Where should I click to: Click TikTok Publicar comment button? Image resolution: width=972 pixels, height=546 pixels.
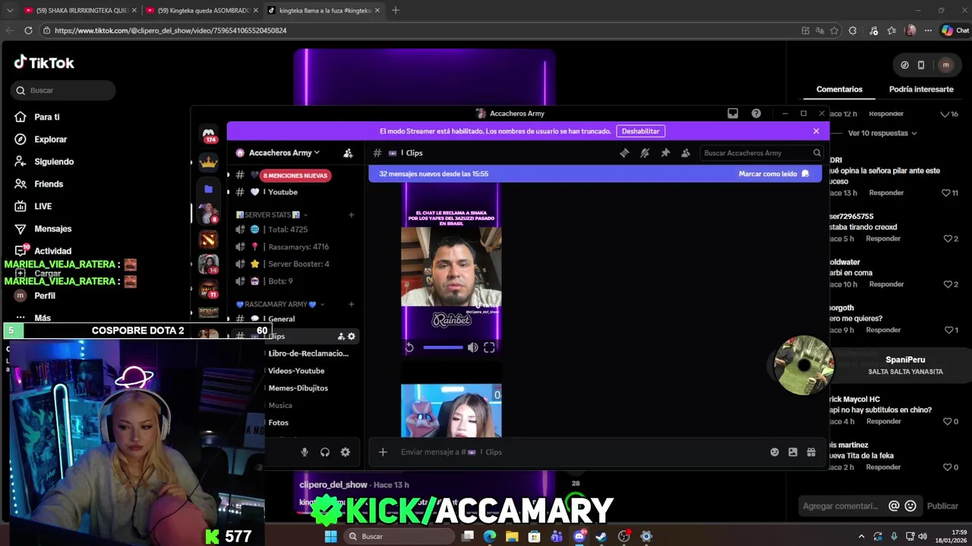[942, 506]
